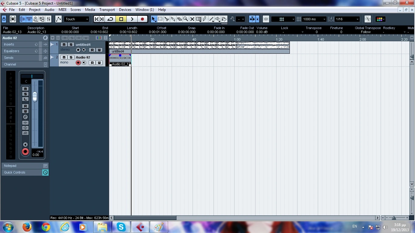This screenshot has width=415, height=233.
Task: Toggle Listen 'L' in channel strip
Action: pos(26,99)
